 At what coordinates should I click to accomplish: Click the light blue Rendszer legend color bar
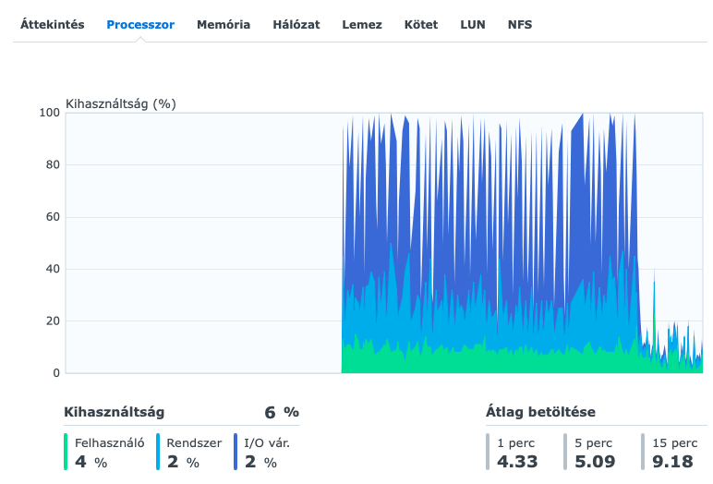pos(158,452)
